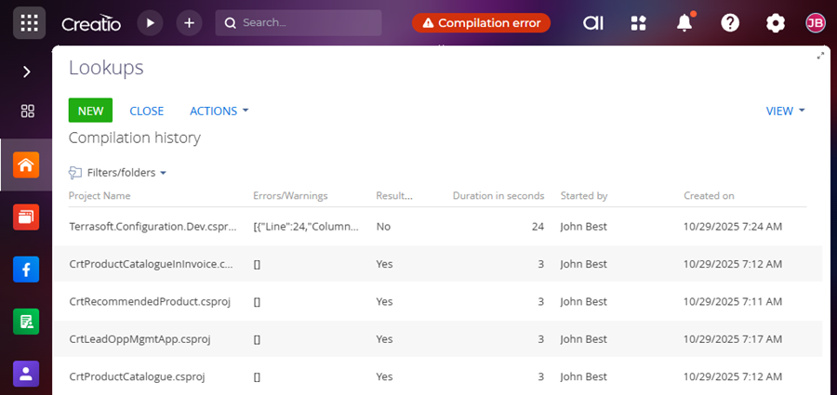Select the orange home icon in sidebar
The image size is (837, 395).
(26, 165)
